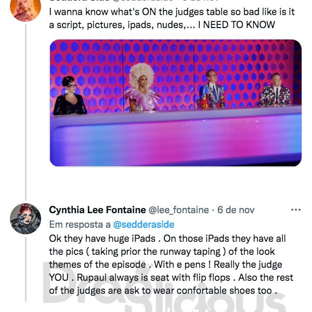This screenshot has width=312, height=312.
Task: Click RuPaul in the tweet photo
Action: pos(141,87)
